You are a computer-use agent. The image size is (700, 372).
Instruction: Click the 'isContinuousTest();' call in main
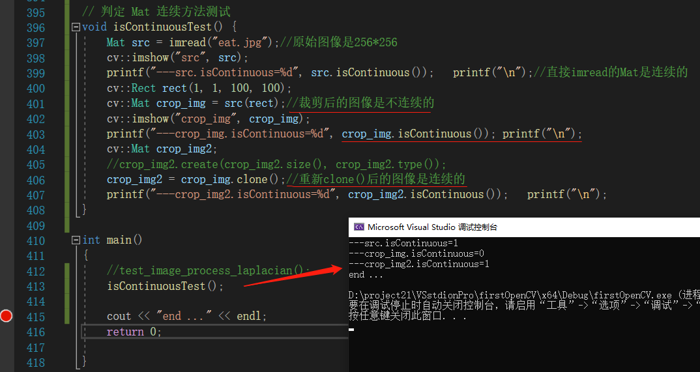(x=165, y=286)
